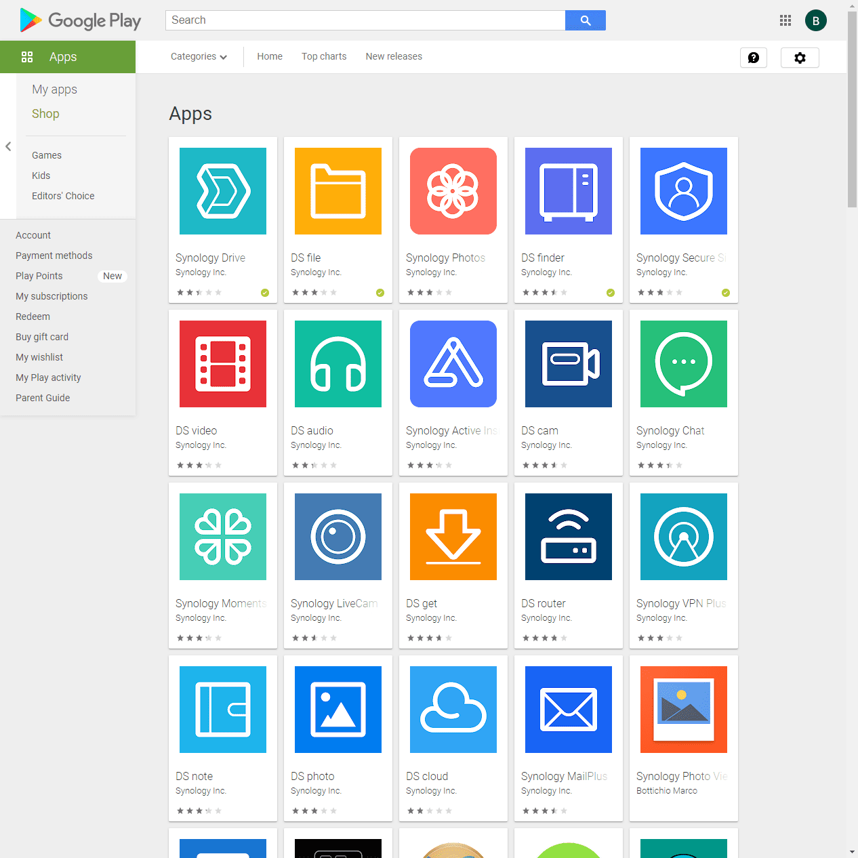Open the account avatar menu B
The image size is (858, 858).
pos(816,20)
